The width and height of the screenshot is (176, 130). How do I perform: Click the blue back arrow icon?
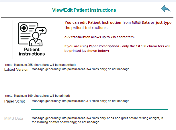tap(166, 9)
